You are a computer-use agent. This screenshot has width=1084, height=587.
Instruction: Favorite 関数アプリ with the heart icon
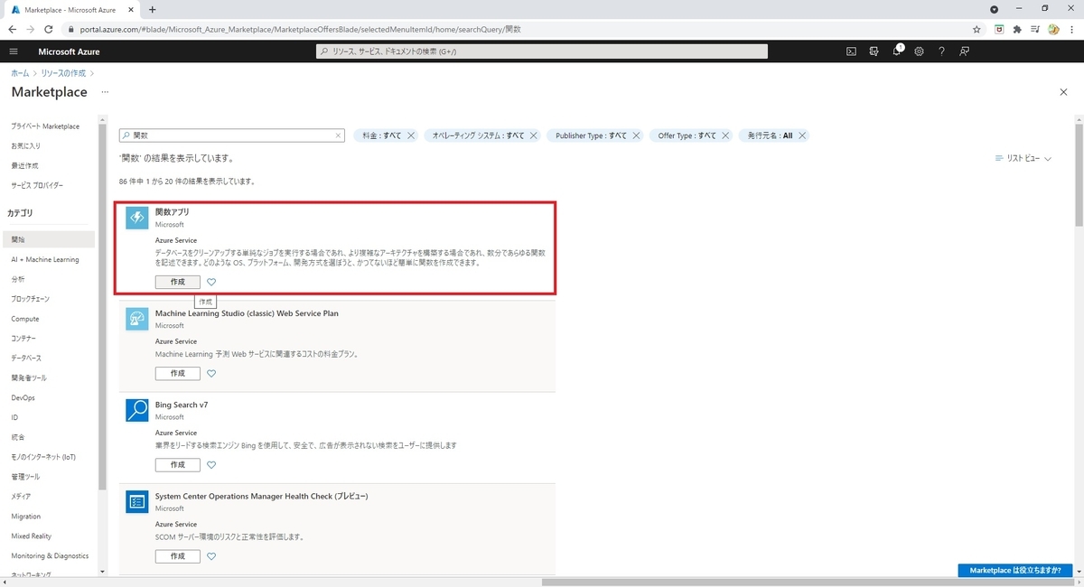tap(211, 282)
